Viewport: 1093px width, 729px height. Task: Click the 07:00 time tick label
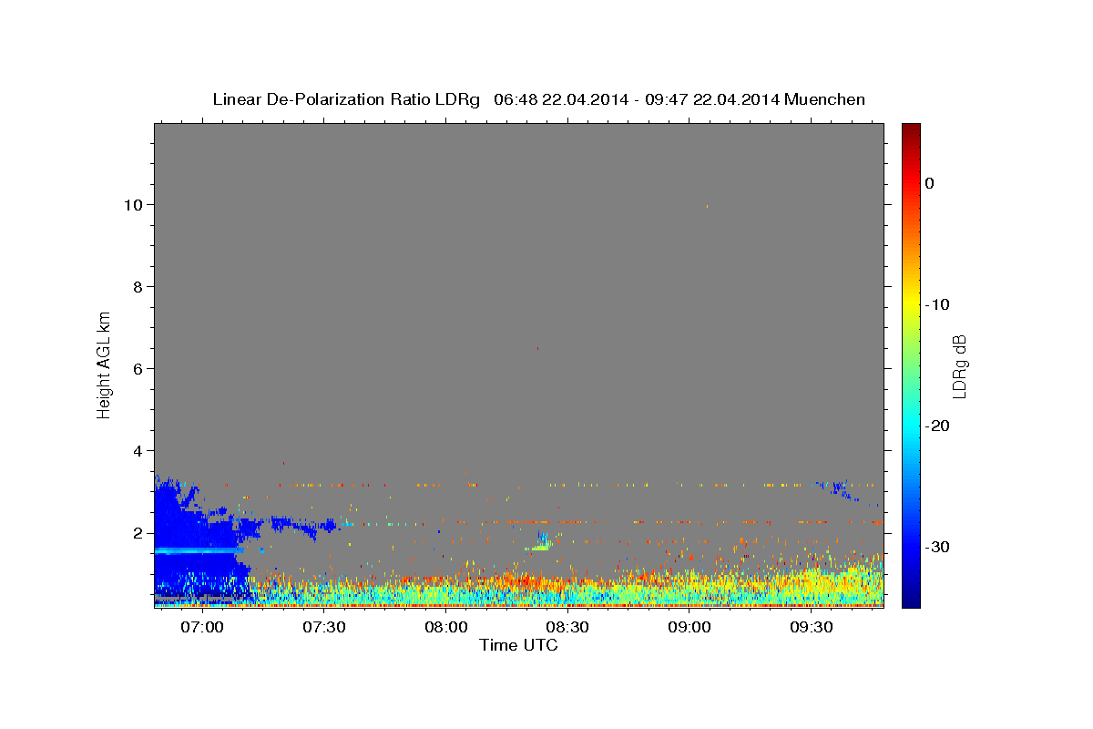202,628
